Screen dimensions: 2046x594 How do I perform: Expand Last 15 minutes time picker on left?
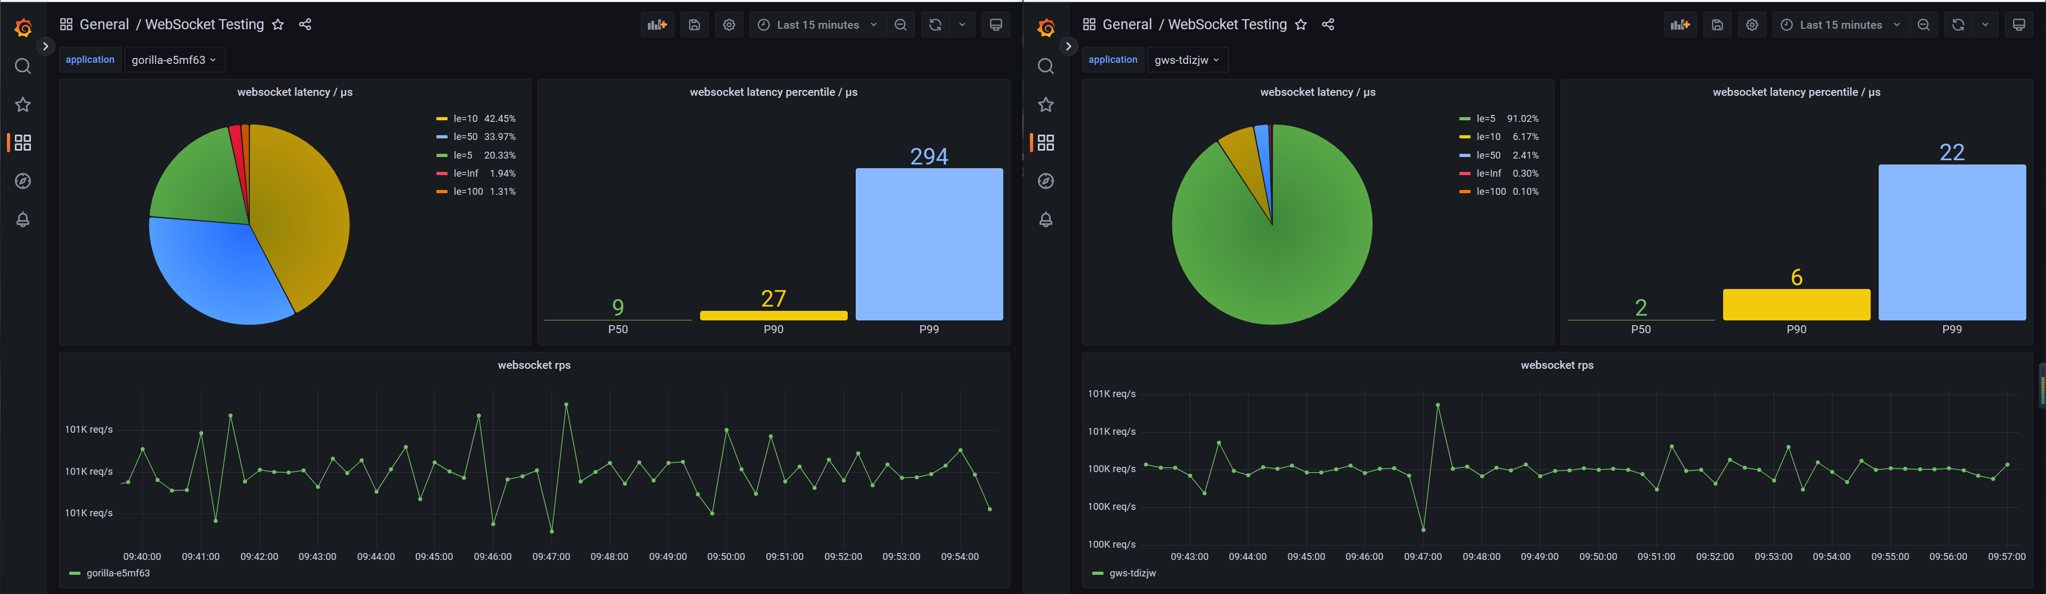point(818,24)
